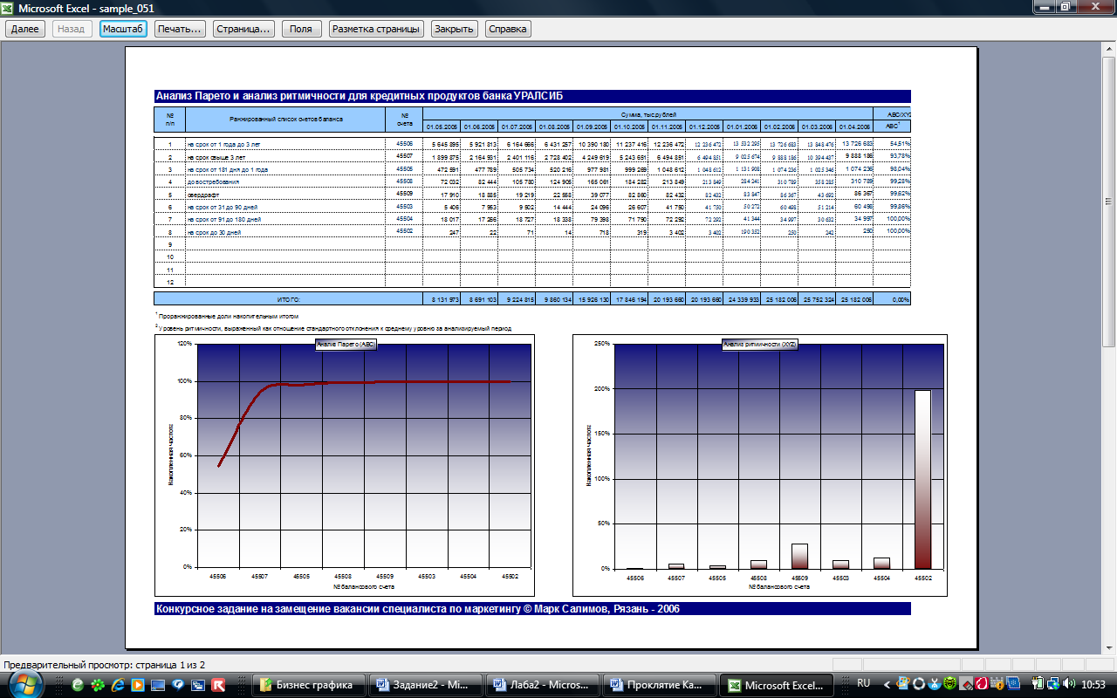Screen dimensions: 1117x698
Task: Click the 'Анализ Парето (ABC)' chart title
Action: [346, 345]
